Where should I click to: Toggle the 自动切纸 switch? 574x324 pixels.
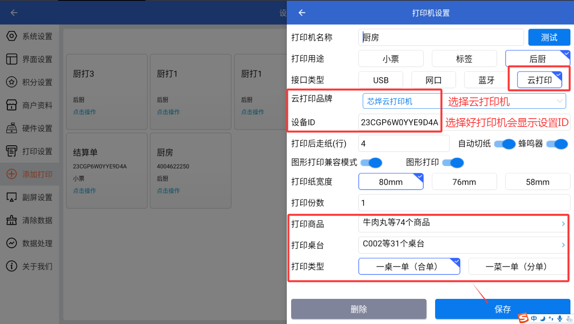click(x=505, y=144)
